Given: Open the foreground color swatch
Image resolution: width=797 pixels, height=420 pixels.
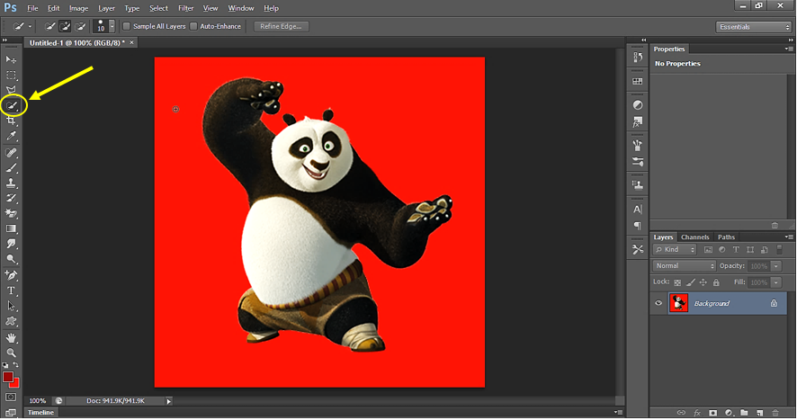Looking at the screenshot, I should click(8, 377).
